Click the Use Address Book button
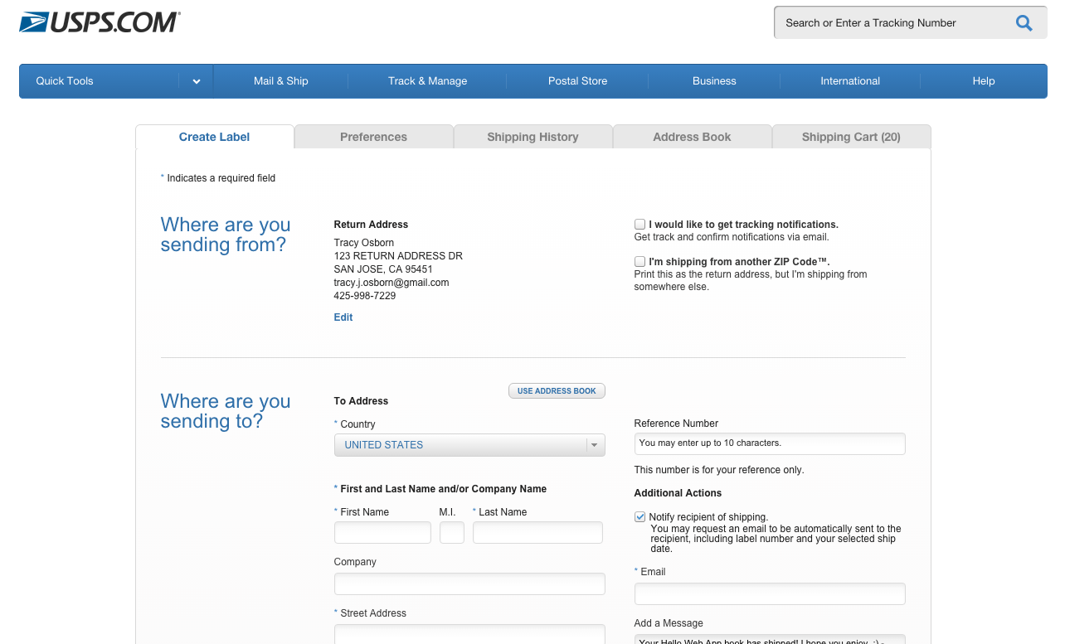The width and height of the screenshot is (1065, 644). (557, 391)
